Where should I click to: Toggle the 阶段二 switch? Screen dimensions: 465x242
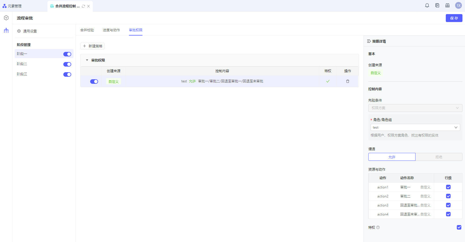pos(67,64)
